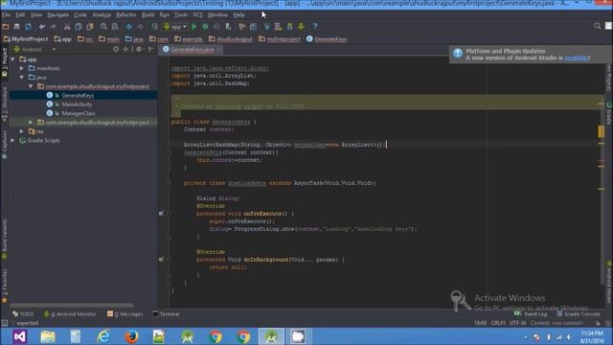613x345 pixels.
Task: Open the Android Device Monitor icon
Action: 301,27
